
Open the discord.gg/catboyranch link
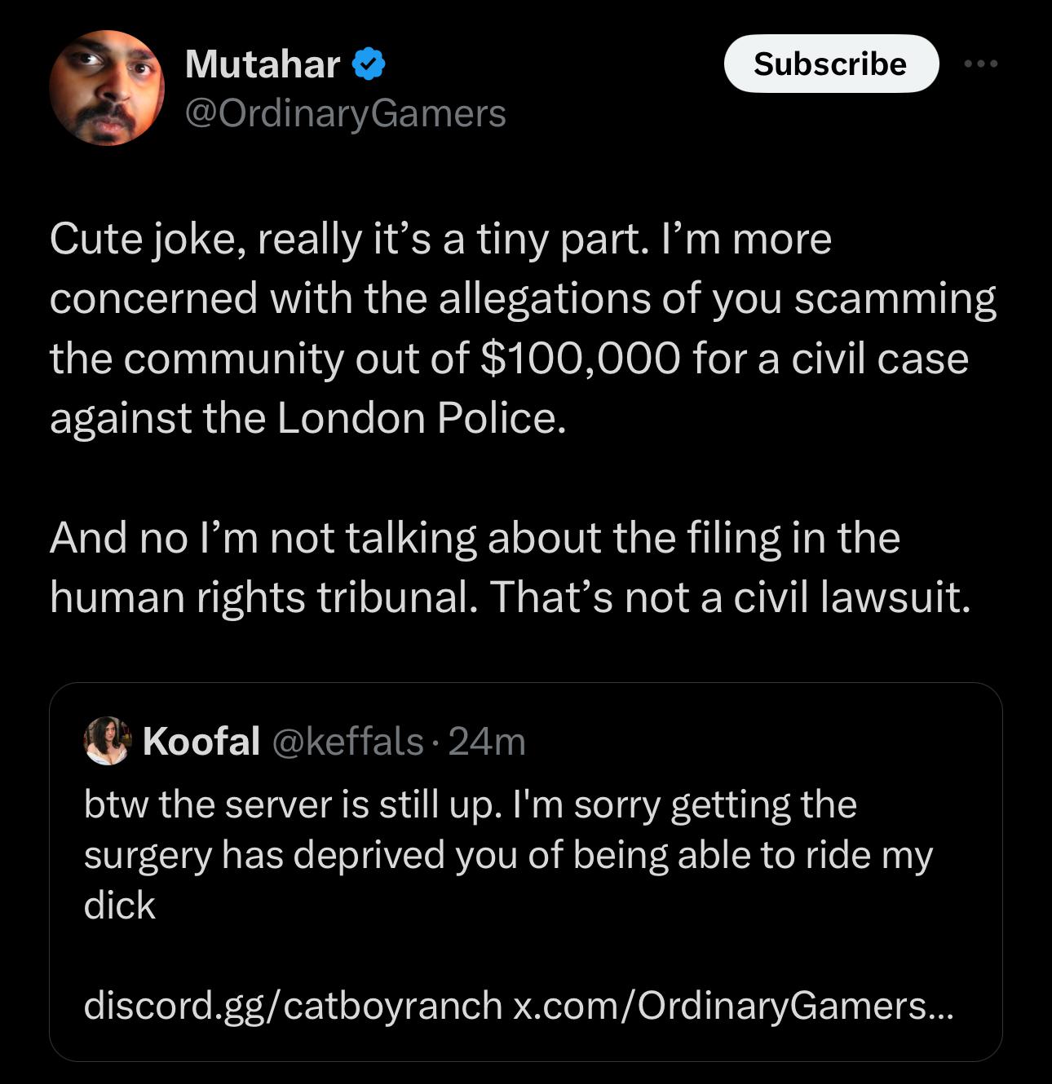pyautogui.click(x=293, y=1005)
